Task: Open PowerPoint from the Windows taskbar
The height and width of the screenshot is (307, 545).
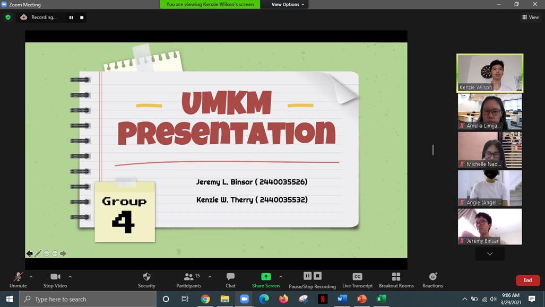Action: 362,299
